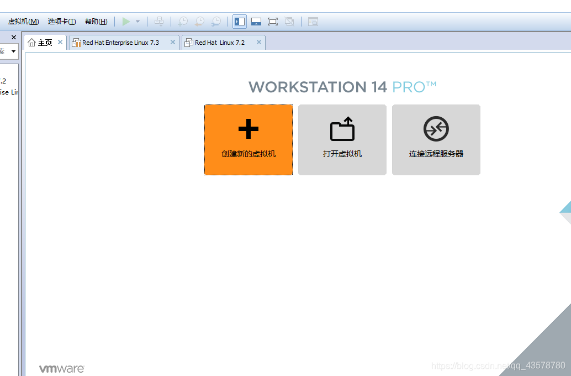Click the console view toolbar icon
Image resolution: width=571 pixels, height=376 pixels.
coord(313,22)
